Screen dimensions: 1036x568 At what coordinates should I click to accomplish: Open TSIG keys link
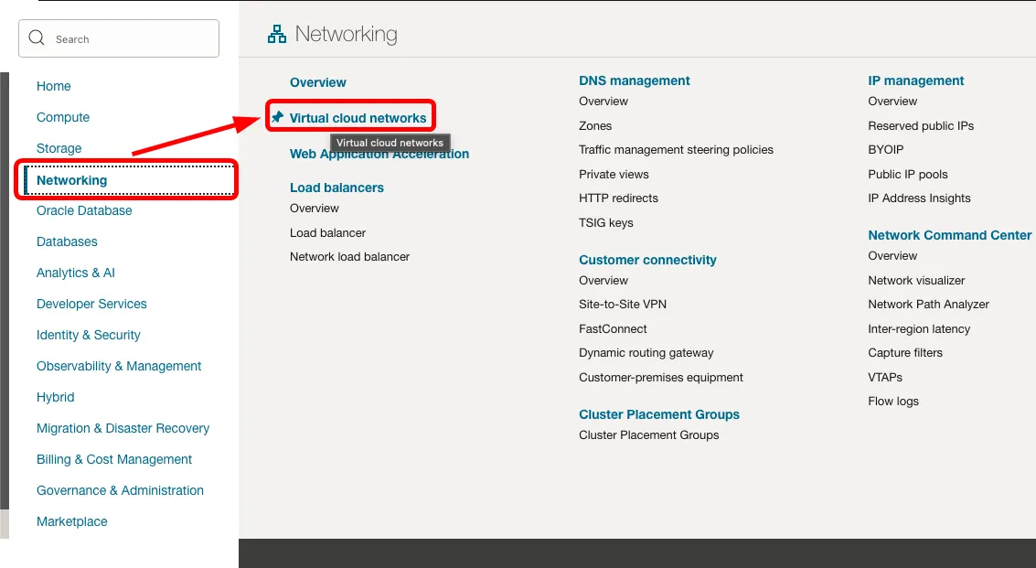606,223
